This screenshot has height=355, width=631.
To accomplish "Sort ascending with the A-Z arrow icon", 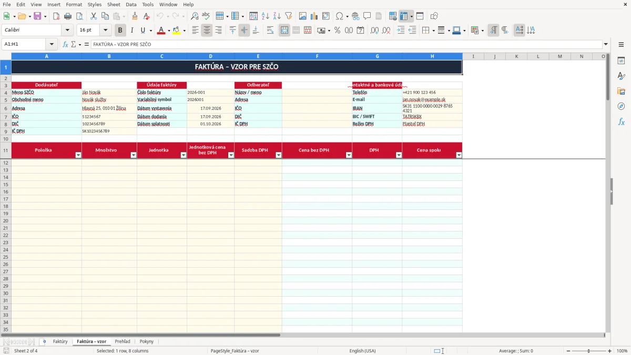I will tap(266, 16).
